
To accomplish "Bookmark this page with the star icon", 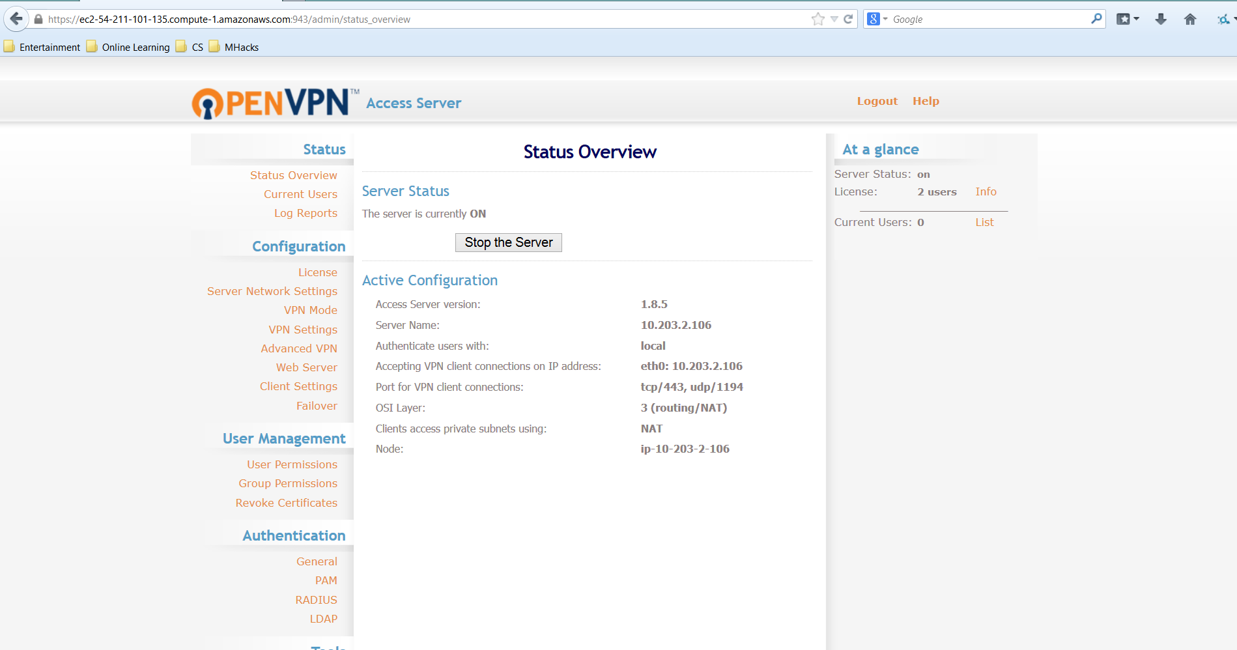I will [x=818, y=20].
